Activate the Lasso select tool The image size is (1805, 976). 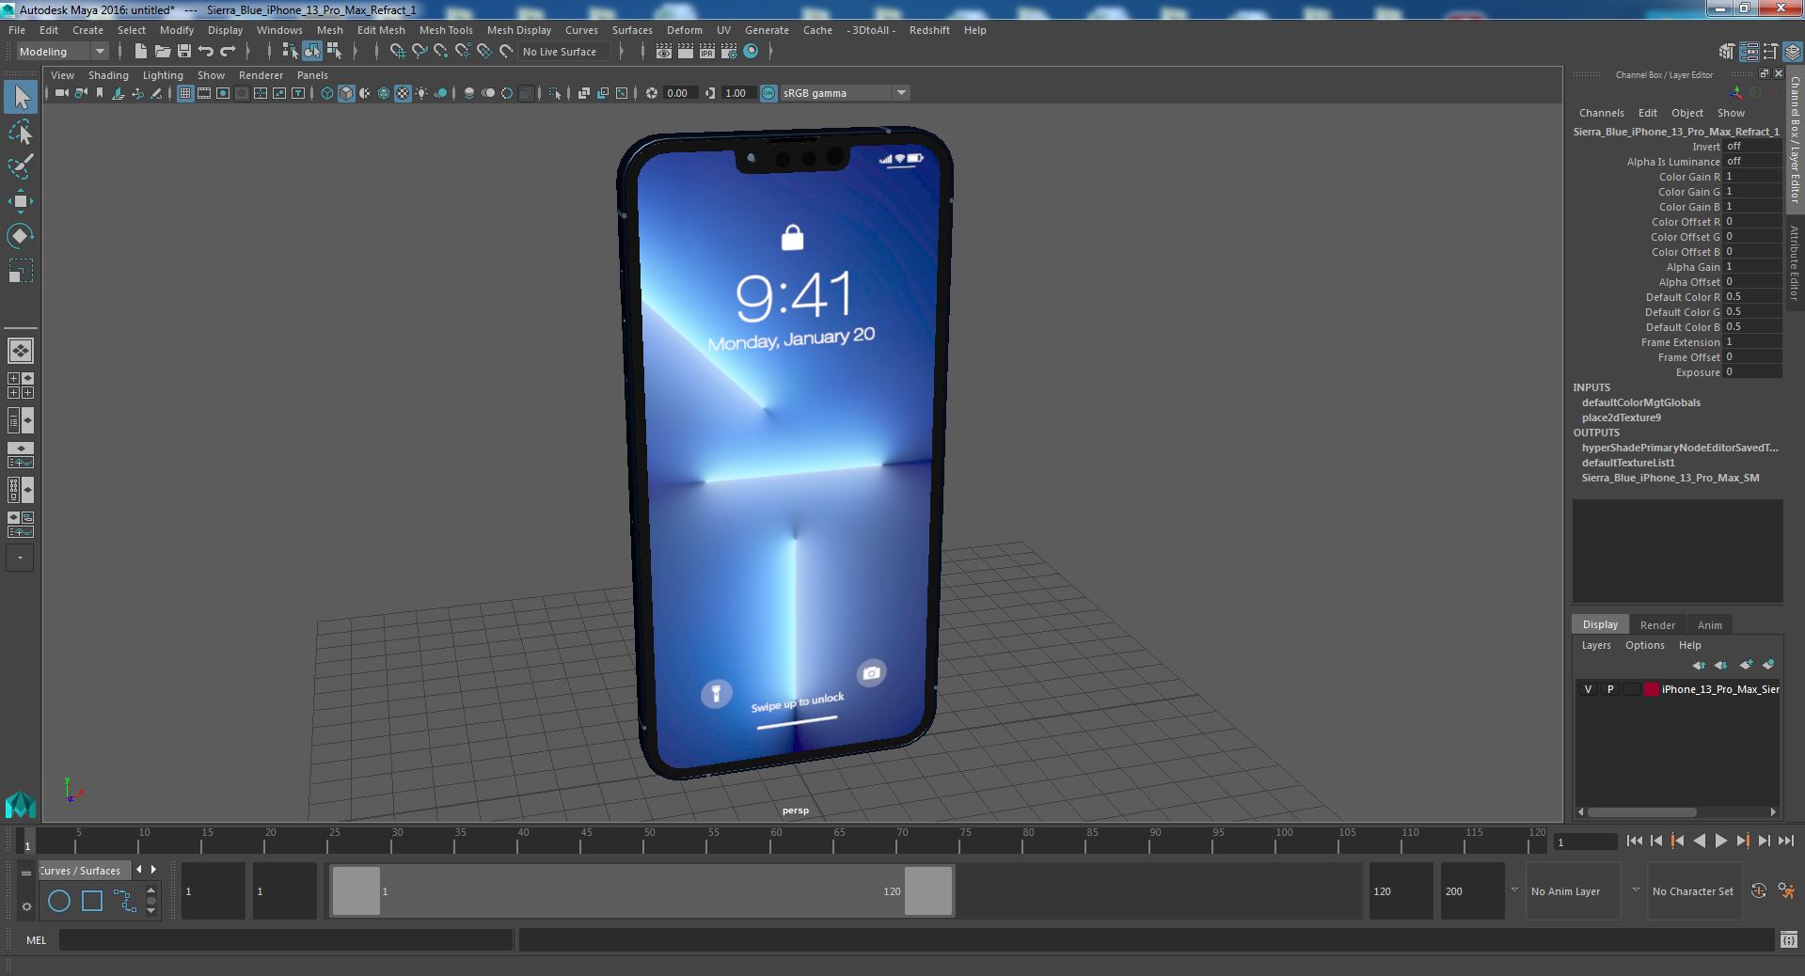click(21, 133)
